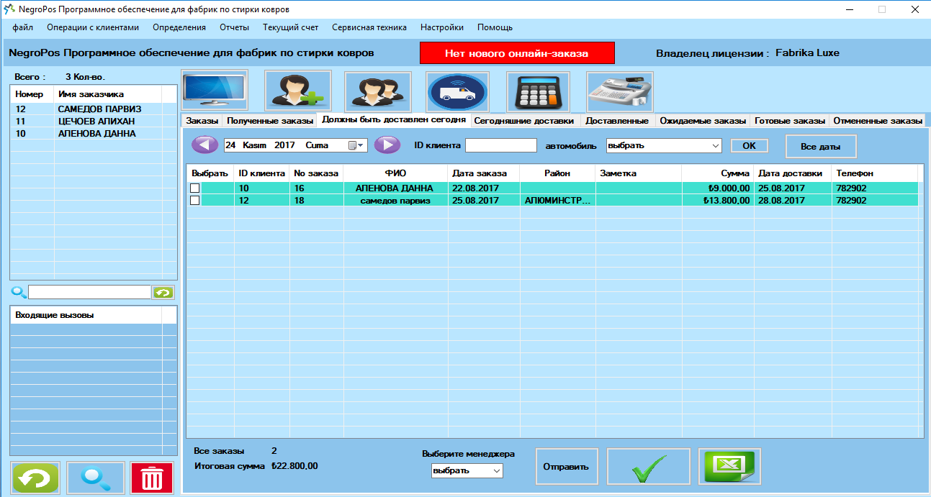Expand the Выберите менеджера dropdown

[x=497, y=470]
